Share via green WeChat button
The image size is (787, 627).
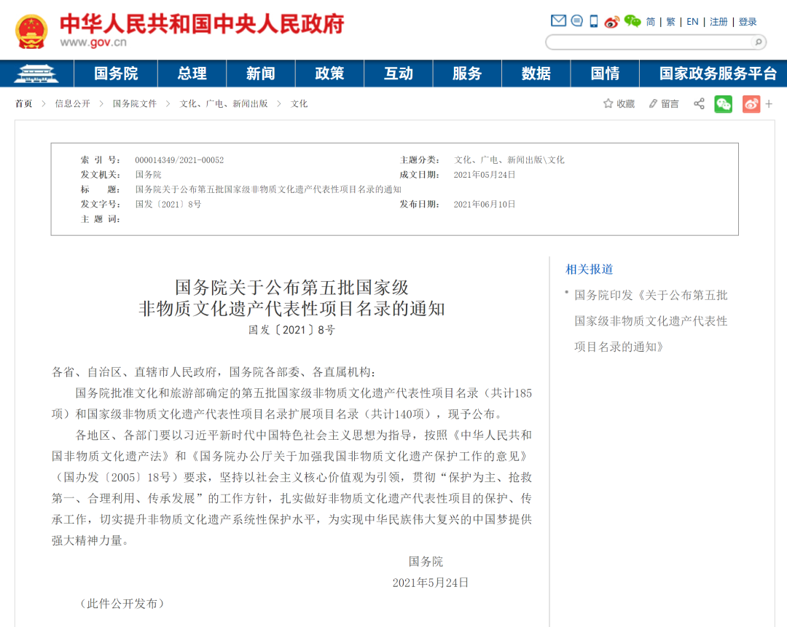point(723,104)
